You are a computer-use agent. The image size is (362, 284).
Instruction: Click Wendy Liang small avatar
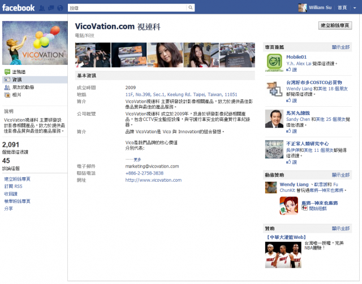click(x=271, y=187)
